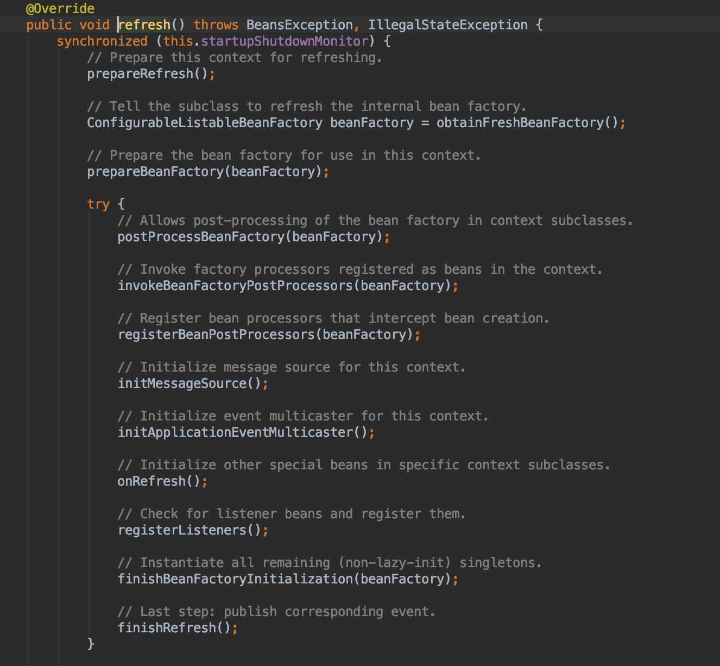This screenshot has width=720, height=666.
Task: Click comment 'Prepare the bean factory for use'
Action: click(x=284, y=155)
